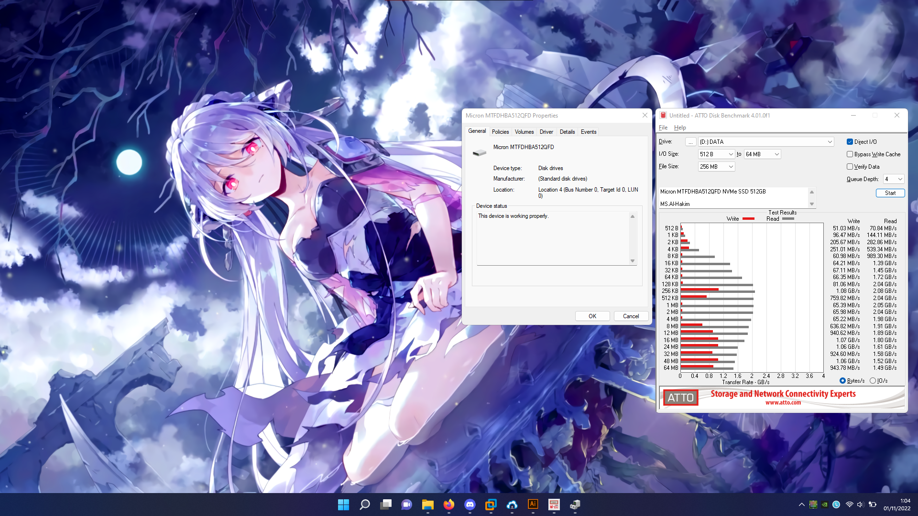The image size is (918, 516).
Task: Switch to the Volumes tab
Action: coord(524,132)
